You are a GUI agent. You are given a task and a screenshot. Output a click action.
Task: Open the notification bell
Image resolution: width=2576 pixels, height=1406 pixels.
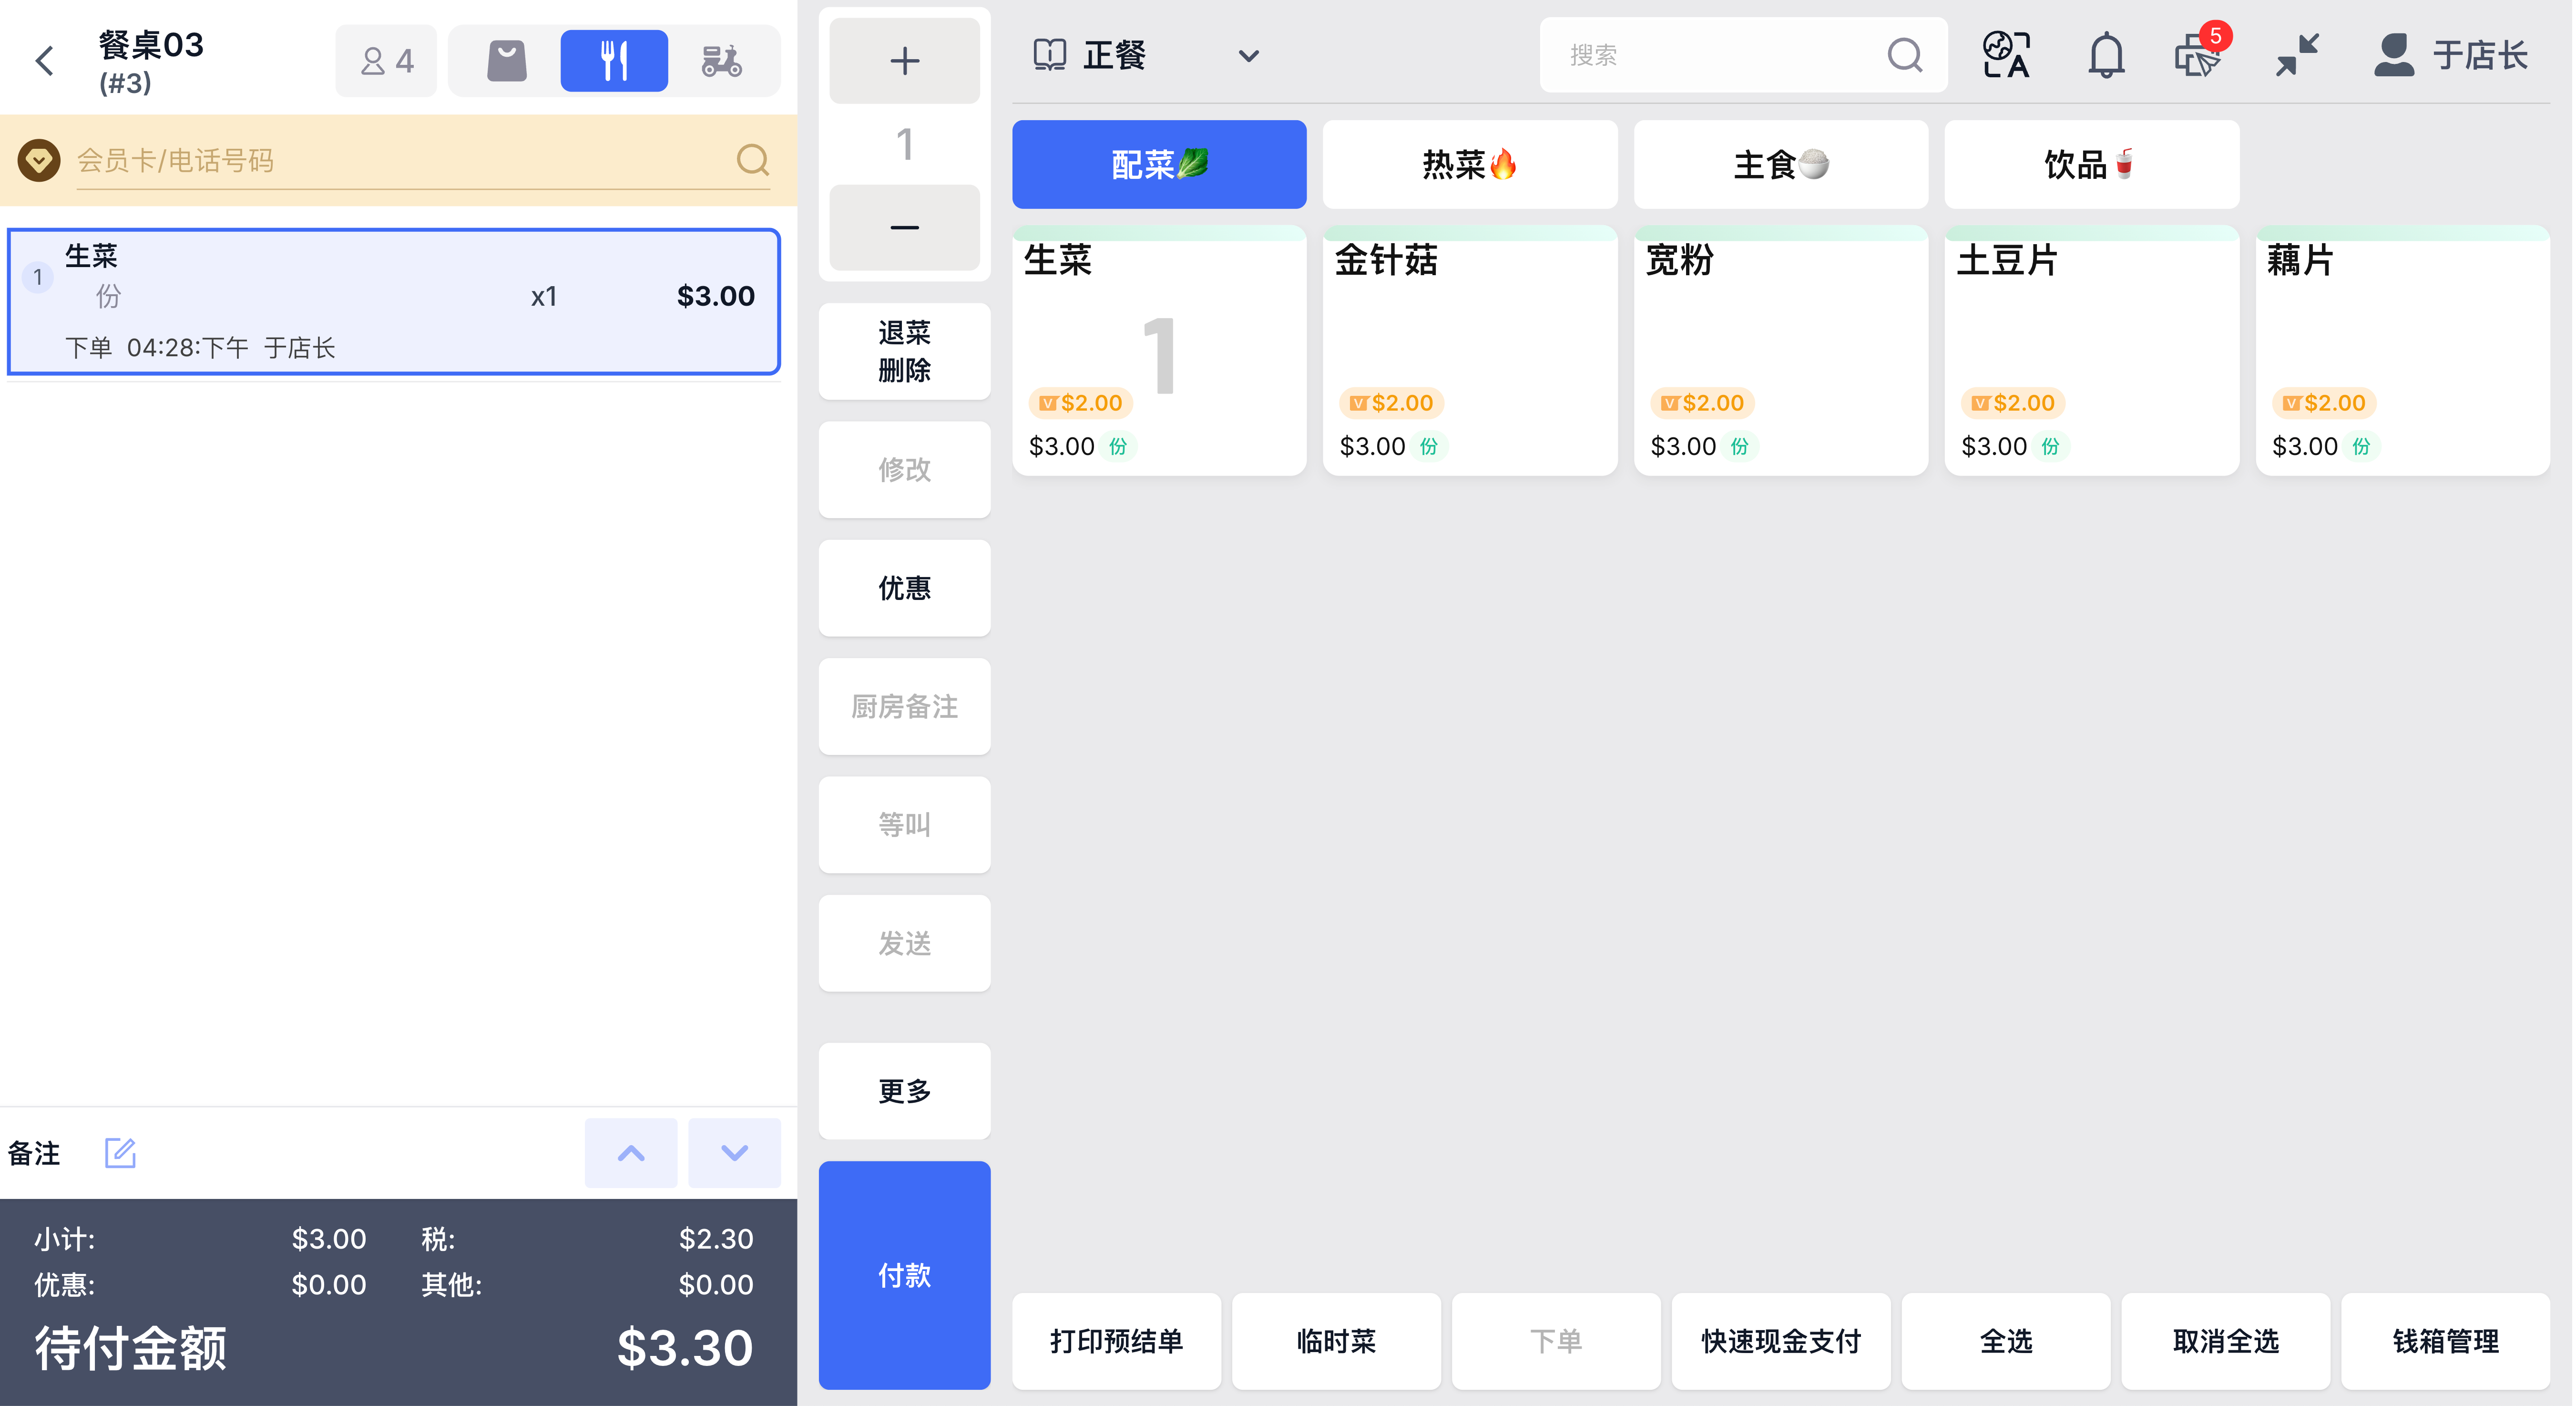pos(2105,55)
